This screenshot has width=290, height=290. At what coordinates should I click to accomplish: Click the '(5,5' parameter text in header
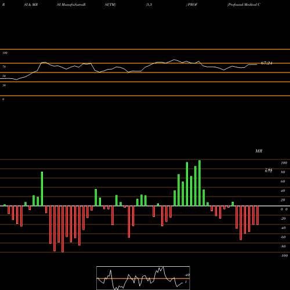[149, 5]
